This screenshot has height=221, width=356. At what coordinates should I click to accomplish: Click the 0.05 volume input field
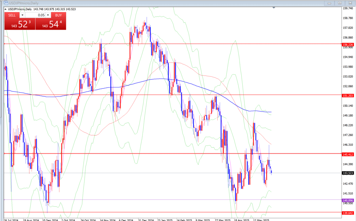click(x=35, y=15)
